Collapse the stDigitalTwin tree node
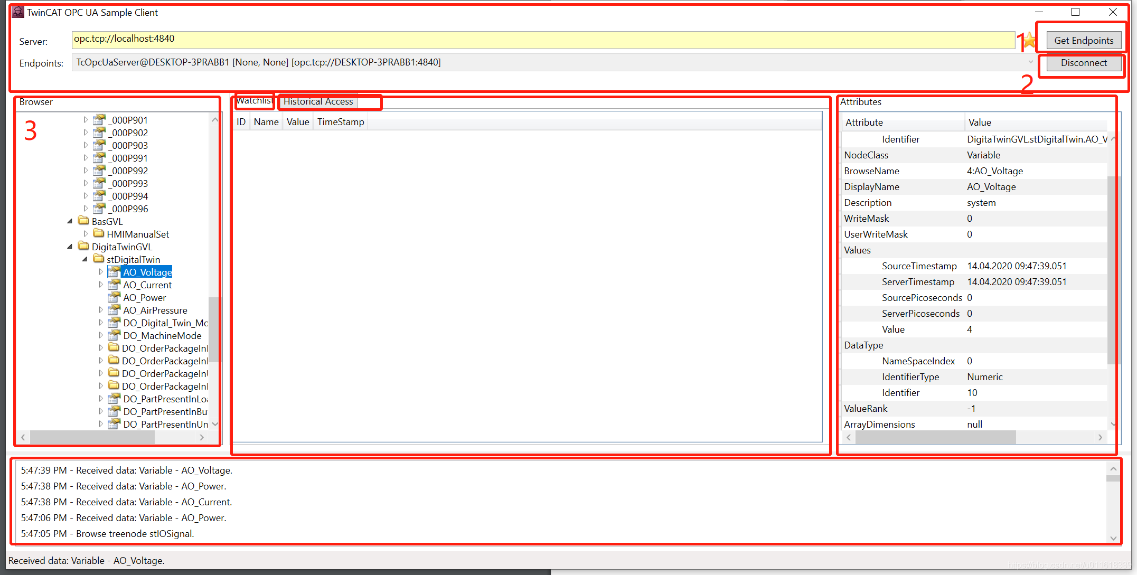The width and height of the screenshot is (1137, 575). point(85,259)
